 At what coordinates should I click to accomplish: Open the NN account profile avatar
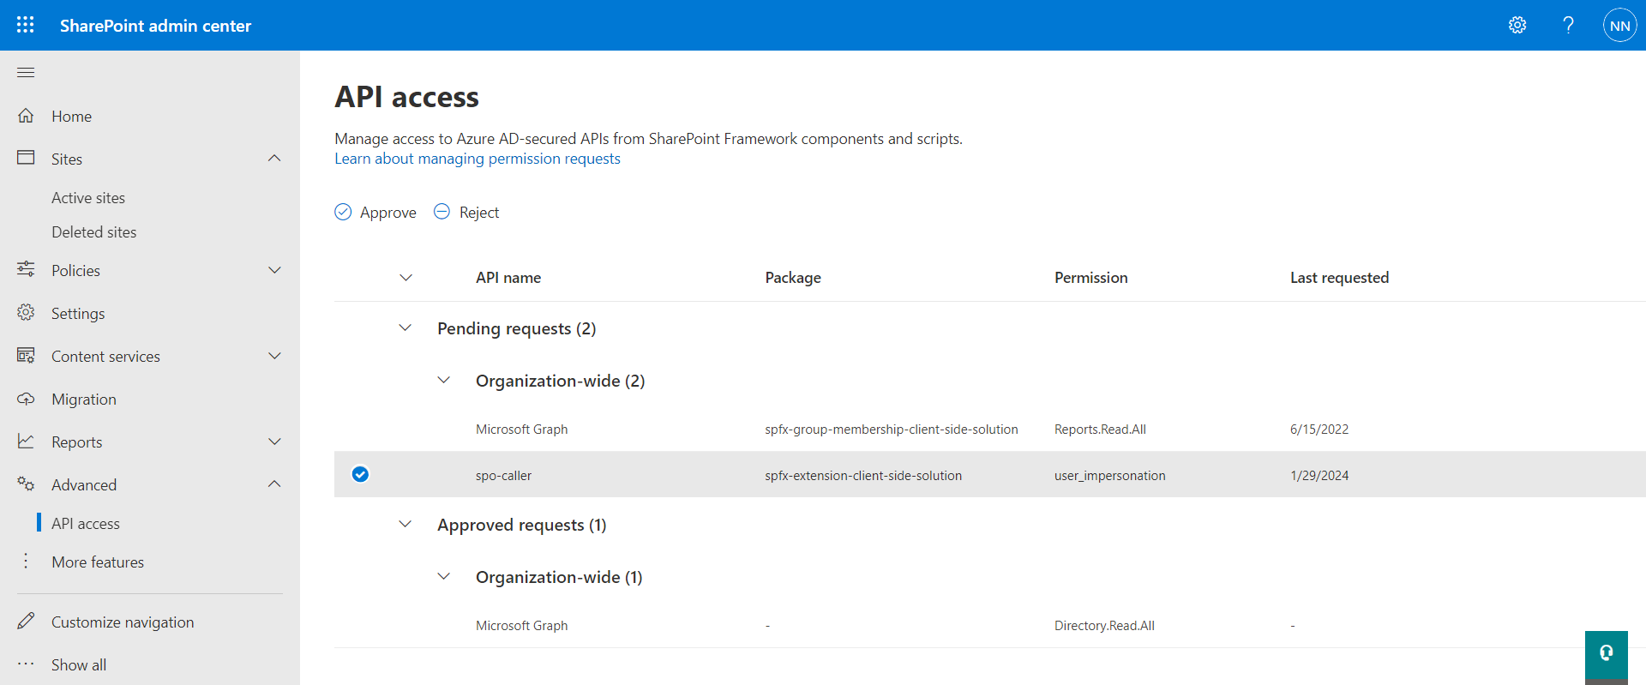1619,26
